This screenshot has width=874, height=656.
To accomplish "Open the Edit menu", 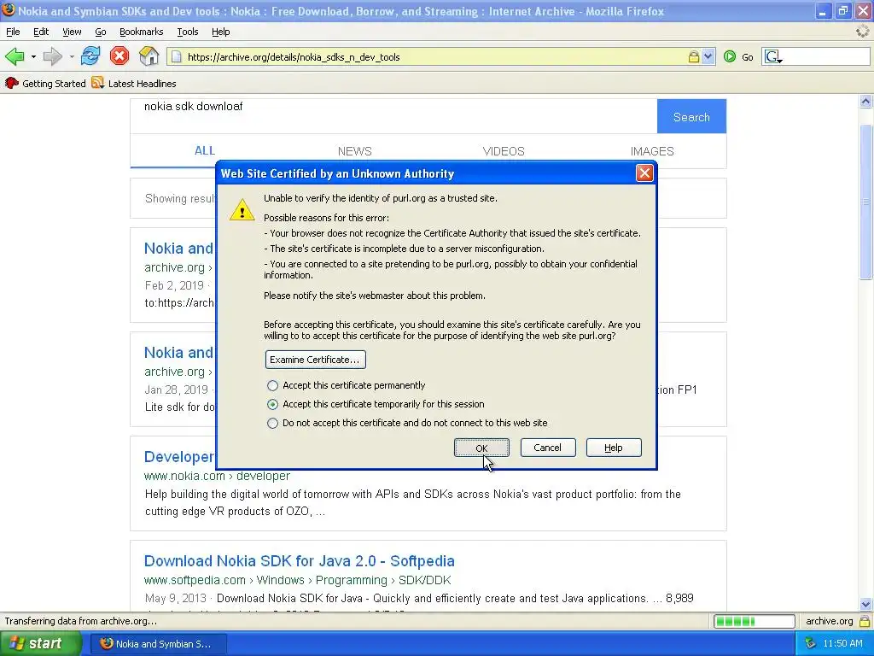I will coord(41,32).
